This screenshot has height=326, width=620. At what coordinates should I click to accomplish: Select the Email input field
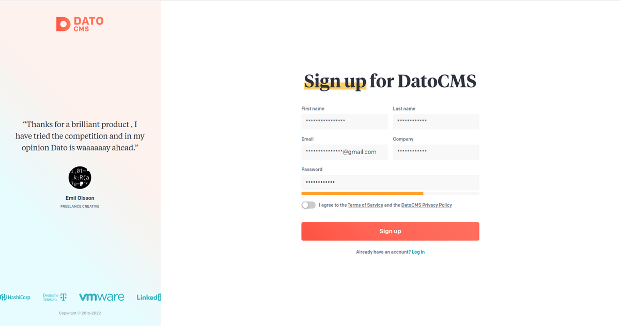345,152
